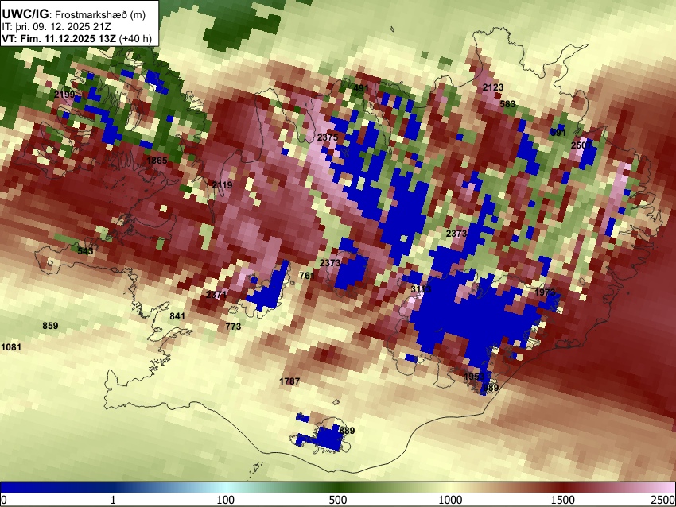Click the '1' tick label of the legend
The height and width of the screenshot is (507, 676).
pyautogui.click(x=113, y=500)
